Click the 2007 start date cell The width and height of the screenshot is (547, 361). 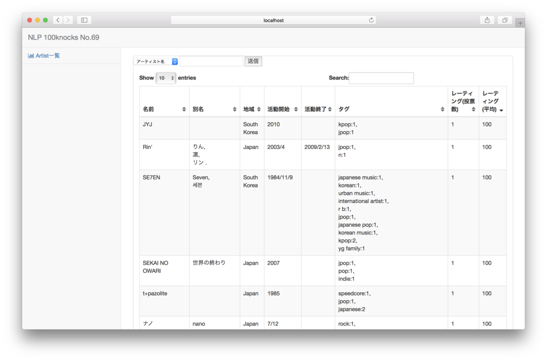point(283,271)
